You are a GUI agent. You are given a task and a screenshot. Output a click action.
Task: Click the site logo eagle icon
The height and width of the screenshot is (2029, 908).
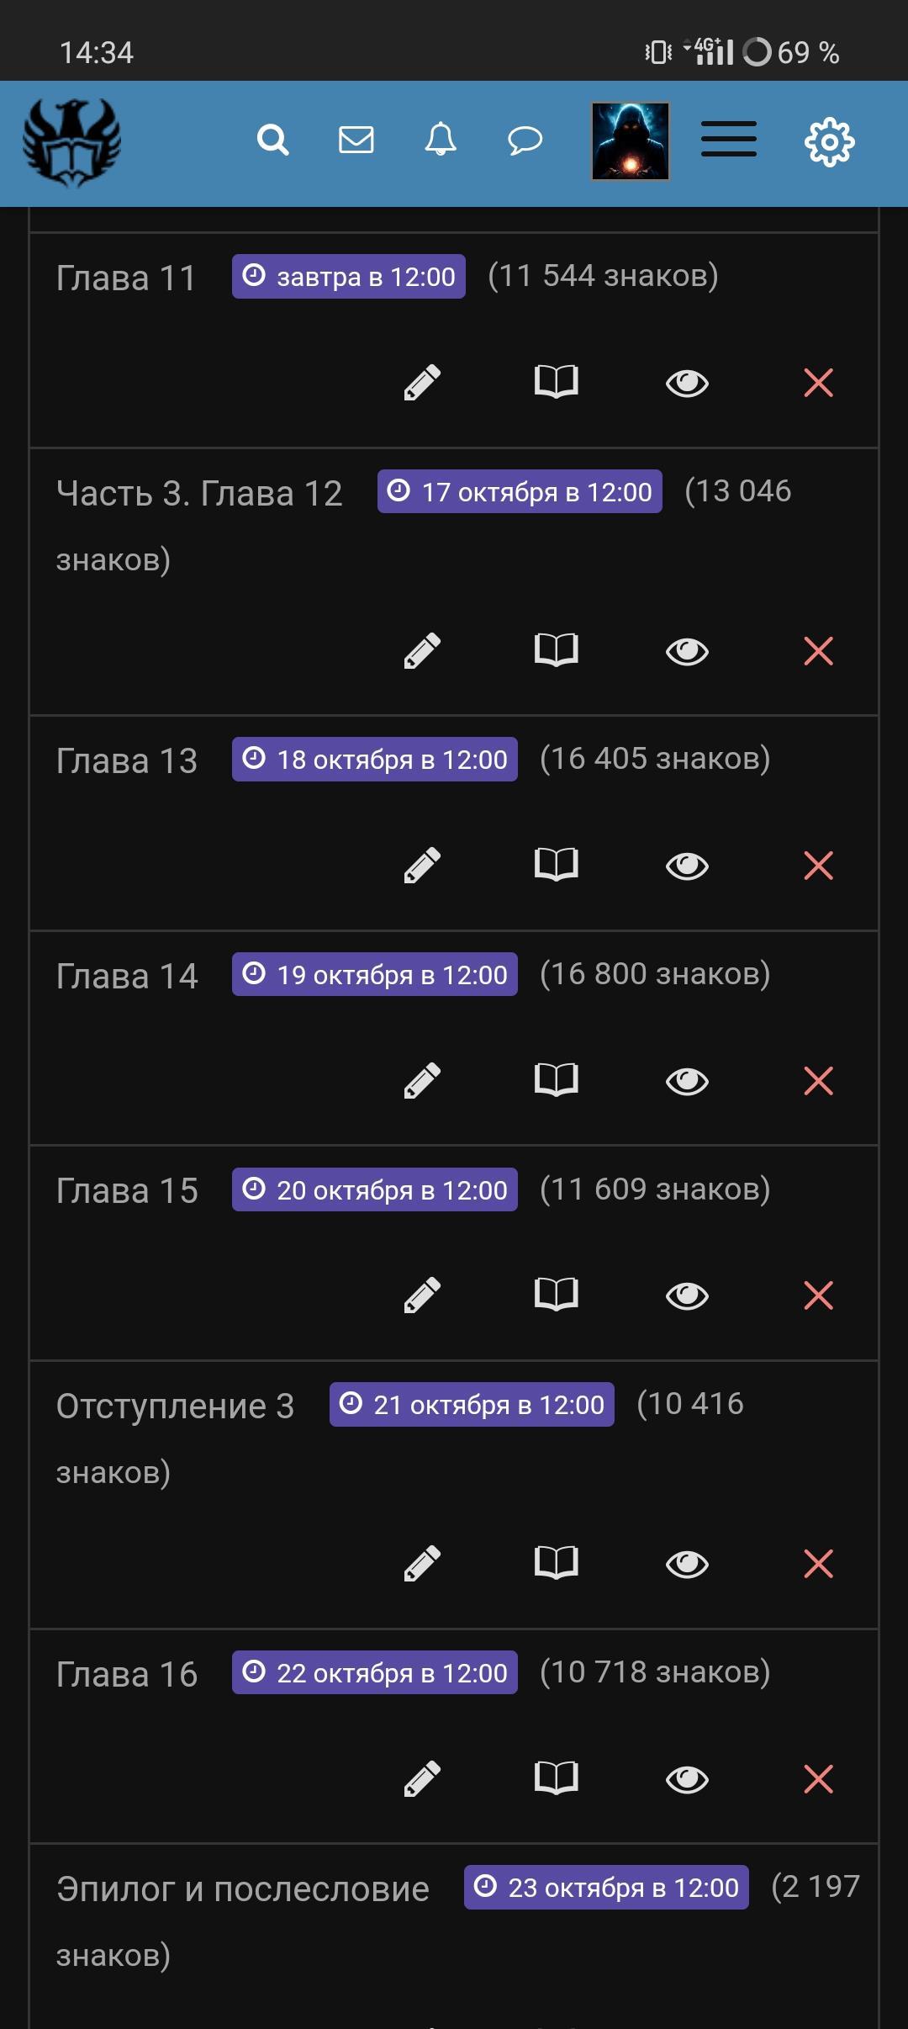point(71,142)
